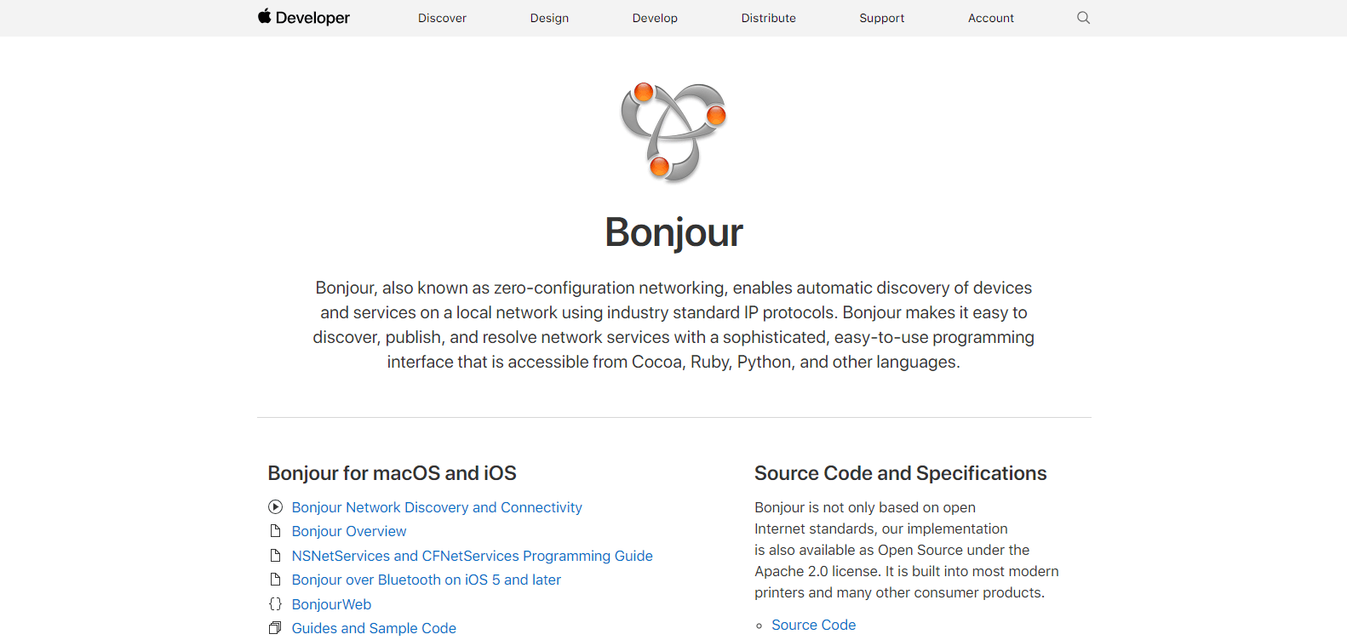Open NSNetServices and CFNetServices Programming Guide
This screenshot has width=1347, height=640.
click(472, 556)
